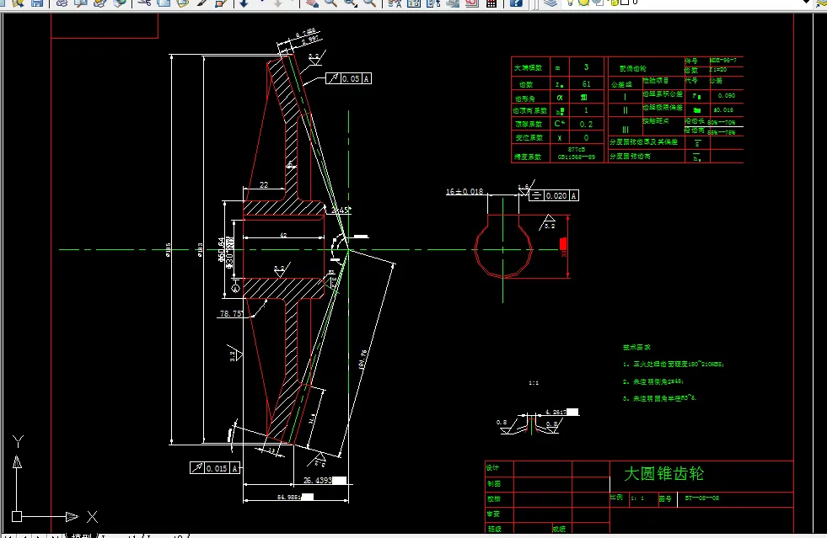Go to the previous layout tab arrow
This screenshot has height=538, width=827.
click(x=24, y=535)
